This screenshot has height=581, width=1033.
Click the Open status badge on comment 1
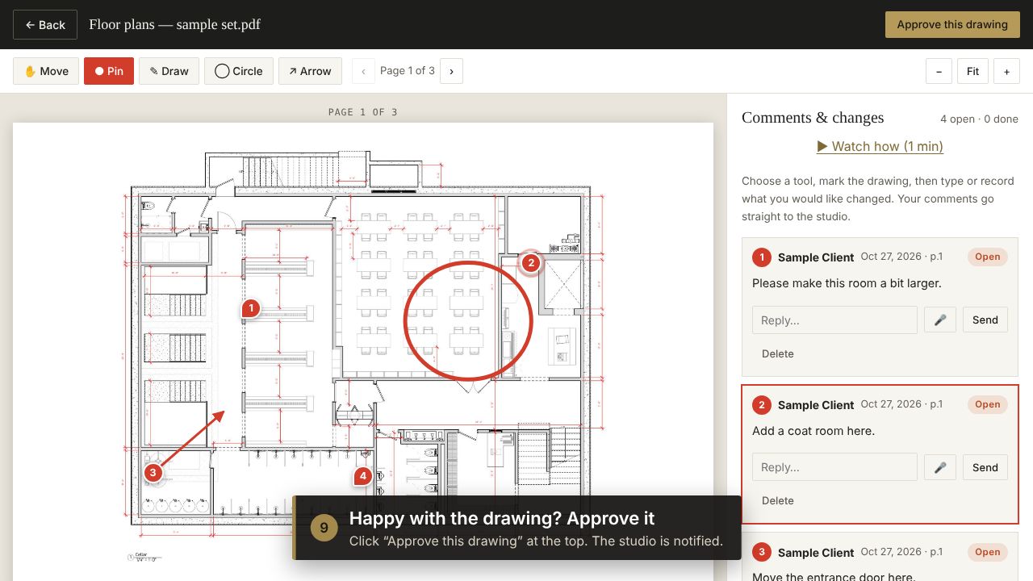tap(988, 257)
